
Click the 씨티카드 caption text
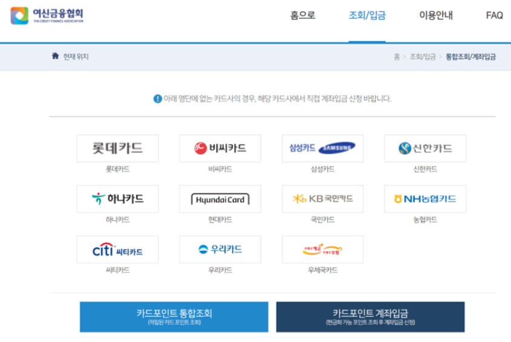(117, 270)
